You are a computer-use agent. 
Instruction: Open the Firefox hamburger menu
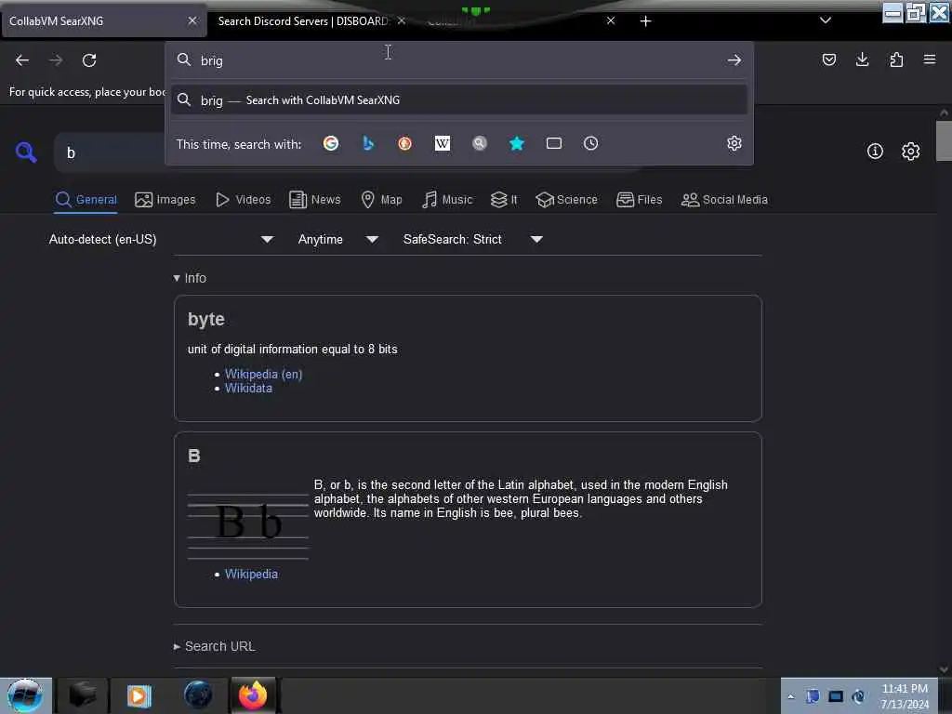[x=930, y=59]
